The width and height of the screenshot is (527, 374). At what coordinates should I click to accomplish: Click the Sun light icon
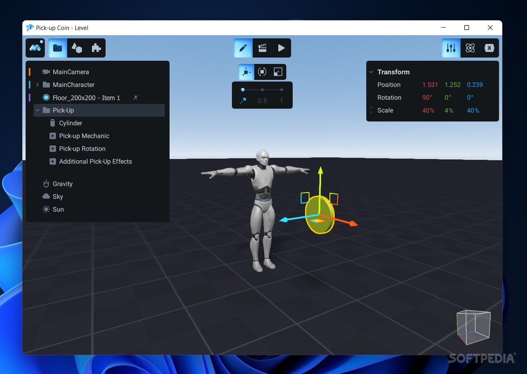[46, 209]
